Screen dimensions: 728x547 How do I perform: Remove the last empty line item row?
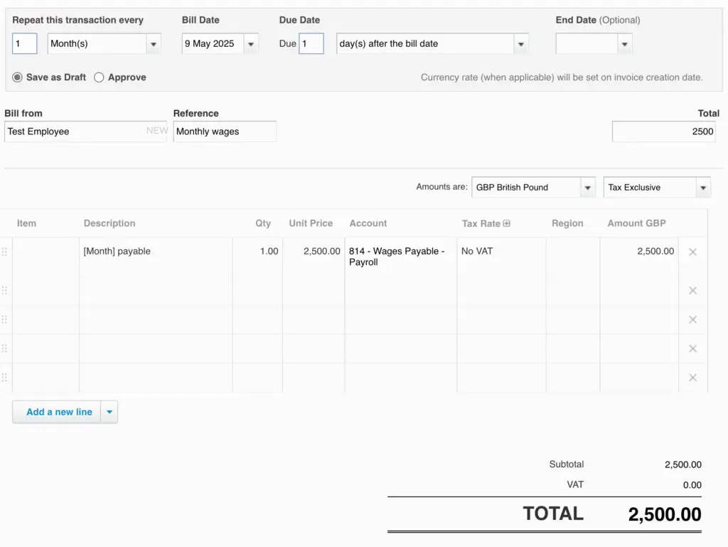pos(692,378)
